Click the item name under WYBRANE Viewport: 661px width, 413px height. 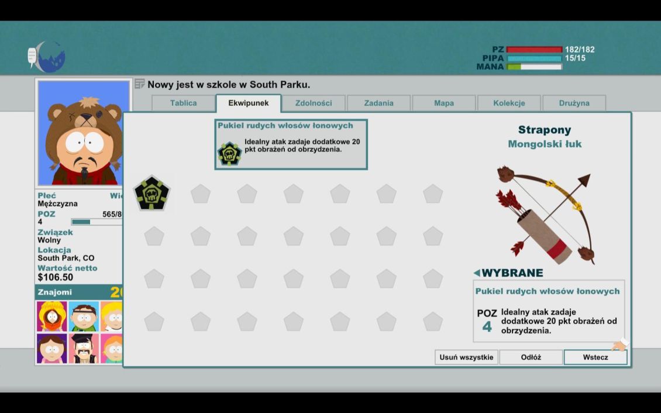tap(548, 291)
